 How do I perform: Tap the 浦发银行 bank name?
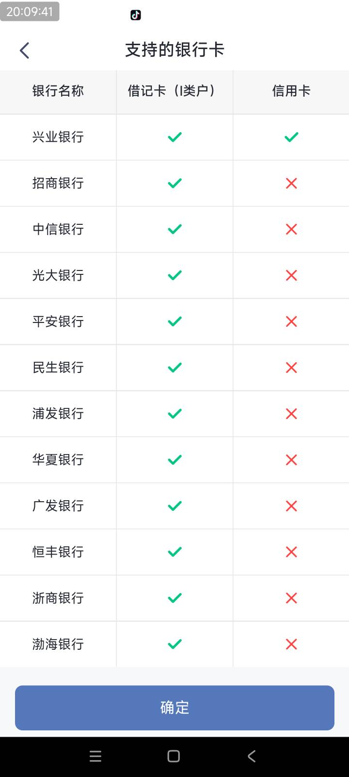pyautogui.click(x=58, y=414)
